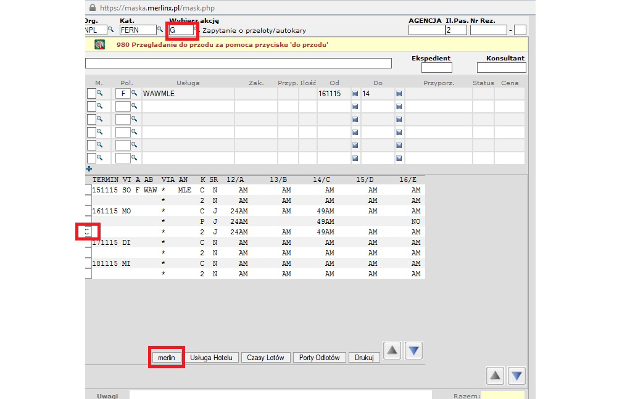Open the Kat. field lookup magnifier

tap(160, 30)
